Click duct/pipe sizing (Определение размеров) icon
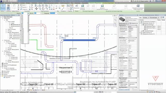 [138, 7]
